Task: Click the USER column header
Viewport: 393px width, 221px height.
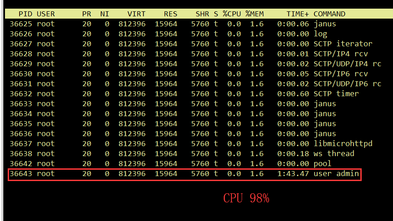Action: coord(45,14)
